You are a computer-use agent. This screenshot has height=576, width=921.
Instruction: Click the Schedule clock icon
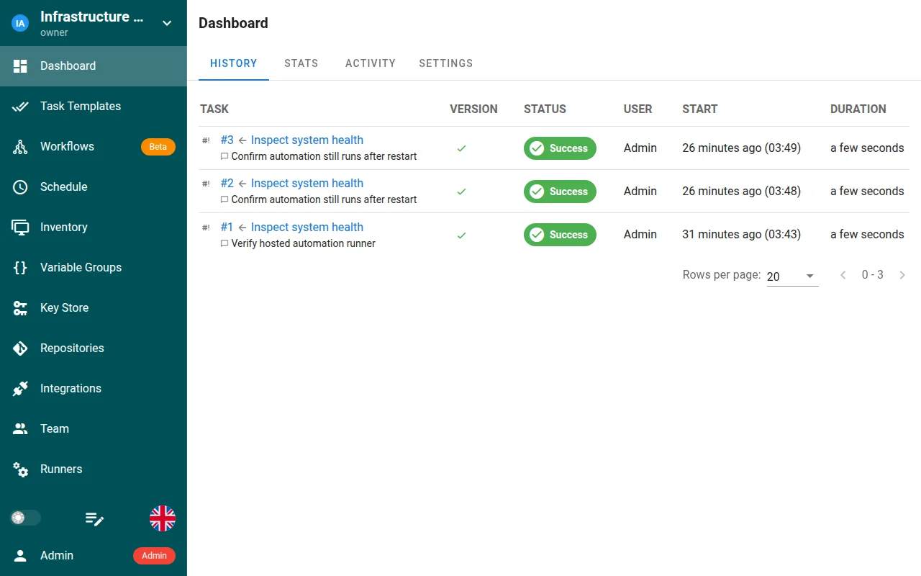20,187
